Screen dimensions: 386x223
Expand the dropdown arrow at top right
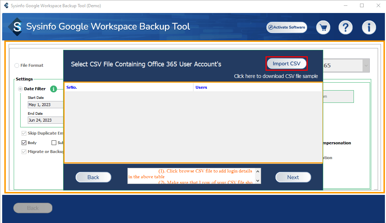point(366,65)
